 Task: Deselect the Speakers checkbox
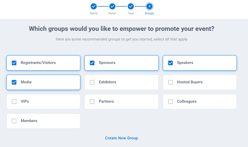tap(170, 63)
